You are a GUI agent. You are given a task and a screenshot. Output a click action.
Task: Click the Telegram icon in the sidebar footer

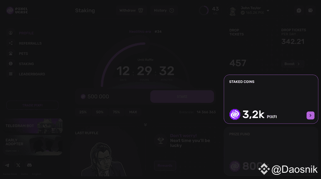click(x=7, y=165)
